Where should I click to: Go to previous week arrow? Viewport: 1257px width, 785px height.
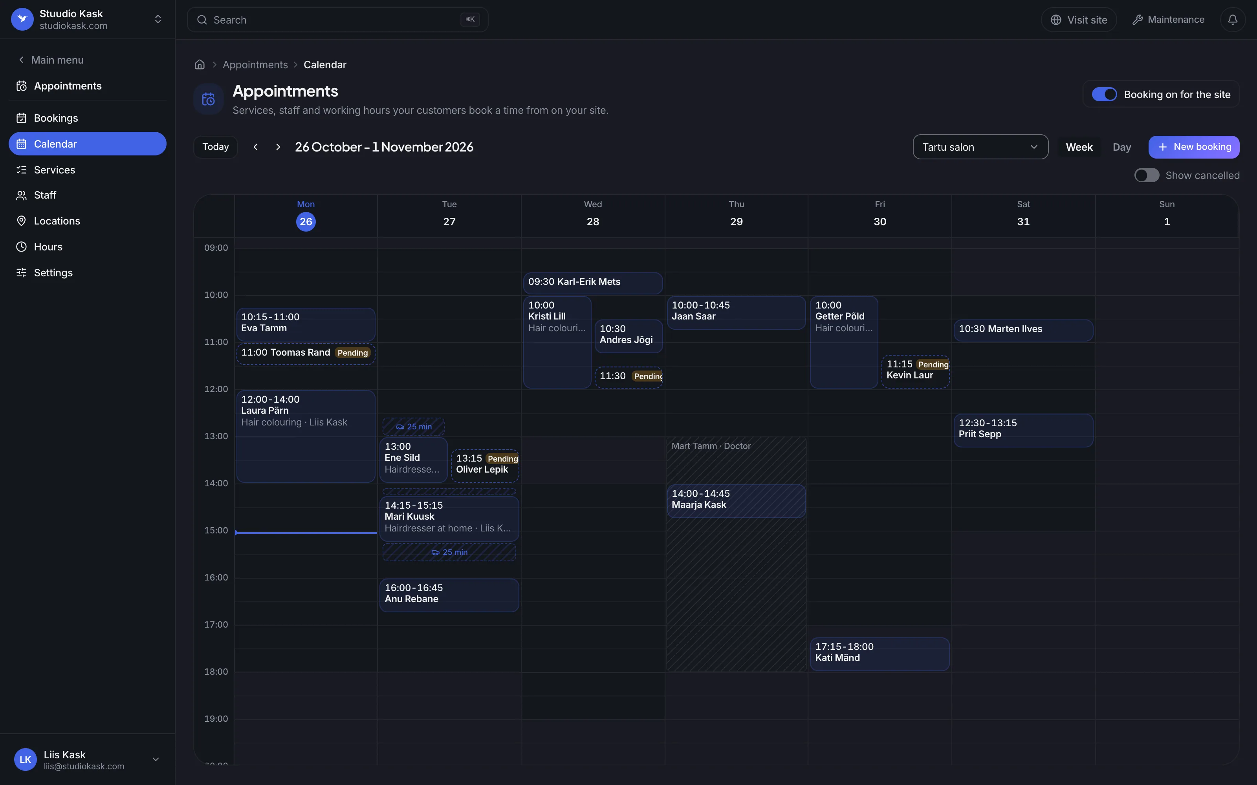point(256,147)
